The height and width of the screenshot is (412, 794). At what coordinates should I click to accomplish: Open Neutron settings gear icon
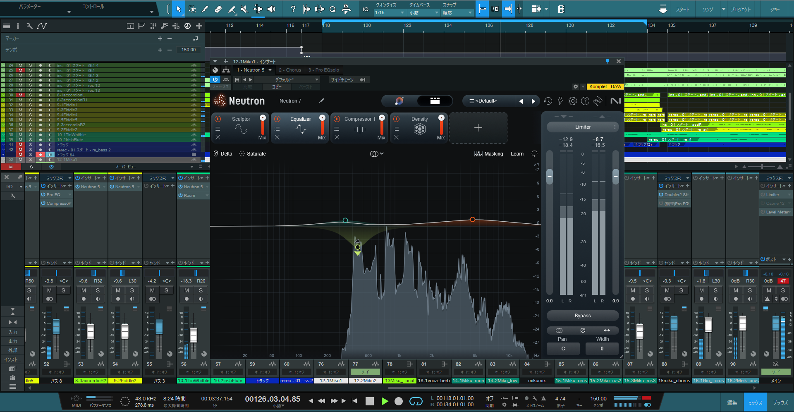[573, 101]
